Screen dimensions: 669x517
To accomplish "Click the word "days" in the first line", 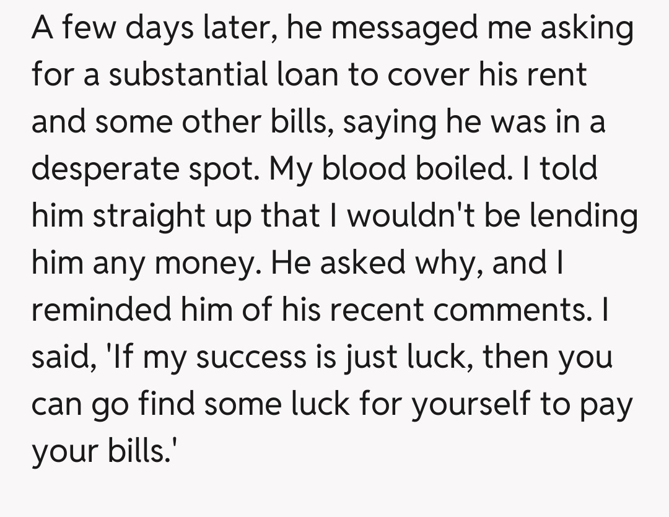I will pos(157,30).
